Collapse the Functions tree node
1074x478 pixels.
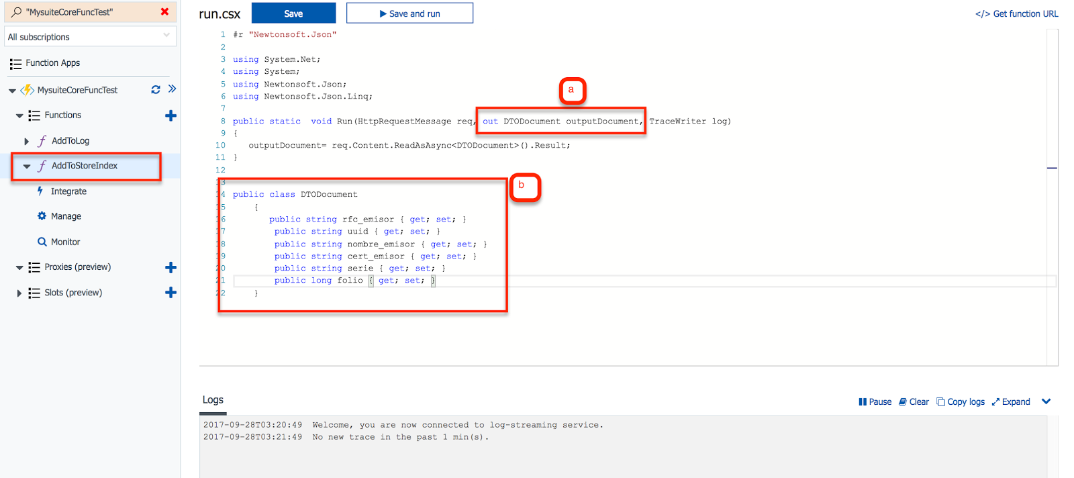click(19, 115)
